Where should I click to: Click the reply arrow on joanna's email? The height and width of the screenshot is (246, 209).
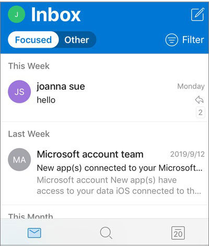[x=200, y=100]
